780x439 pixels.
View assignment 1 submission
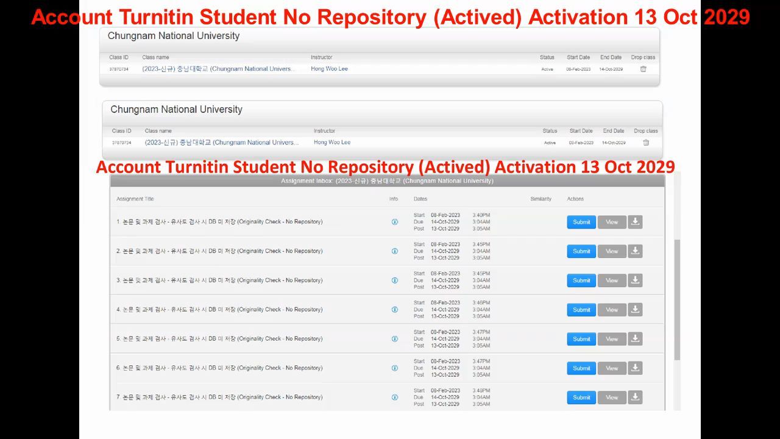(x=612, y=222)
